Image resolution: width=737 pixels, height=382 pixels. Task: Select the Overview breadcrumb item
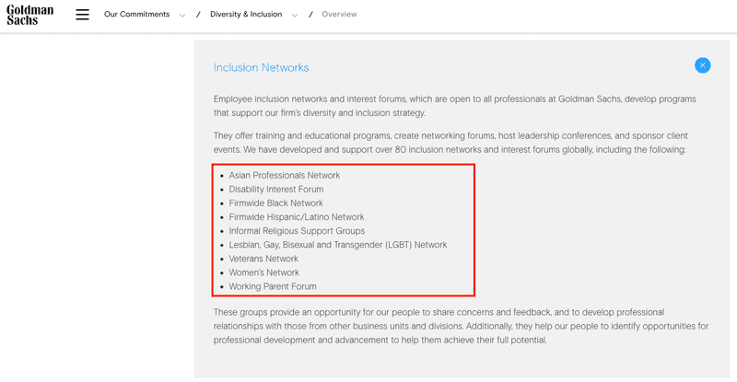[339, 14]
